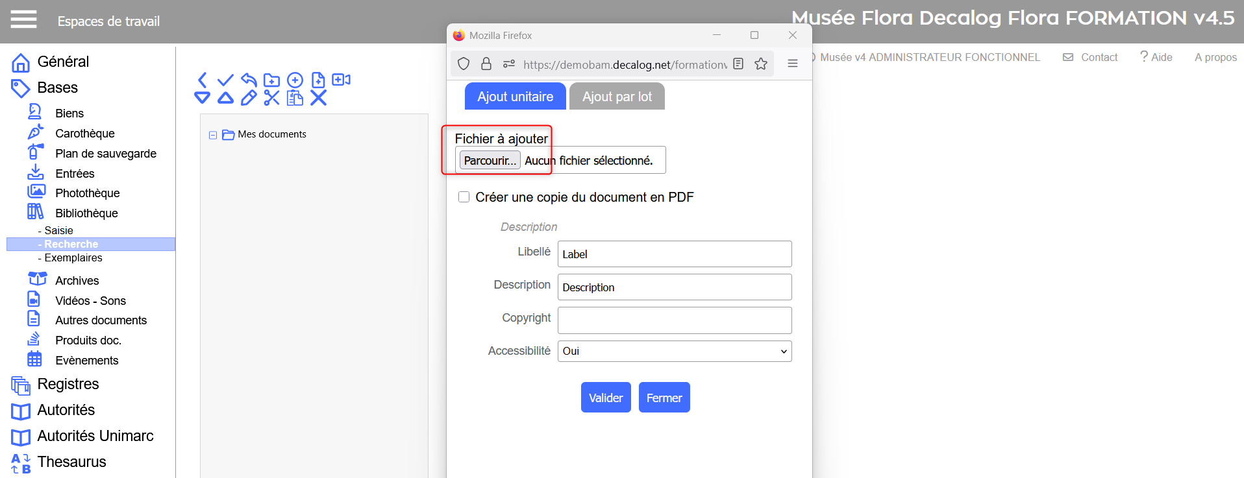Click the Libellé input field
Viewport: 1244px width, 478px height.
pyautogui.click(x=675, y=254)
